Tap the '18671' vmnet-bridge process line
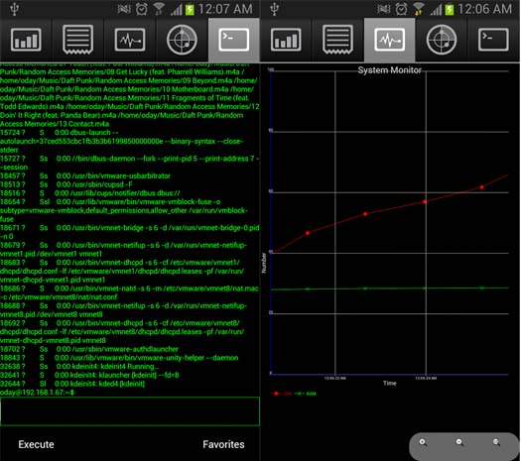The height and width of the screenshot is (461, 521). (130, 228)
